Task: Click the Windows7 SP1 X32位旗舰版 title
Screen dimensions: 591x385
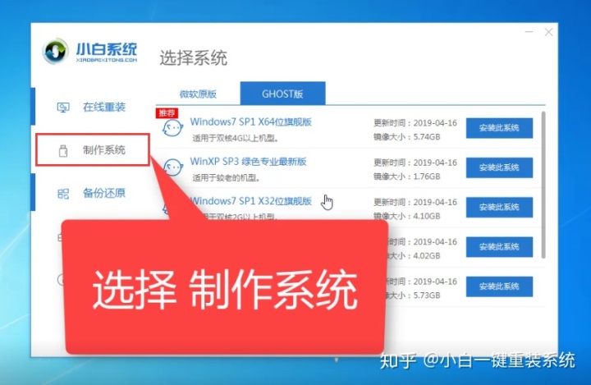Action: pyautogui.click(x=250, y=201)
